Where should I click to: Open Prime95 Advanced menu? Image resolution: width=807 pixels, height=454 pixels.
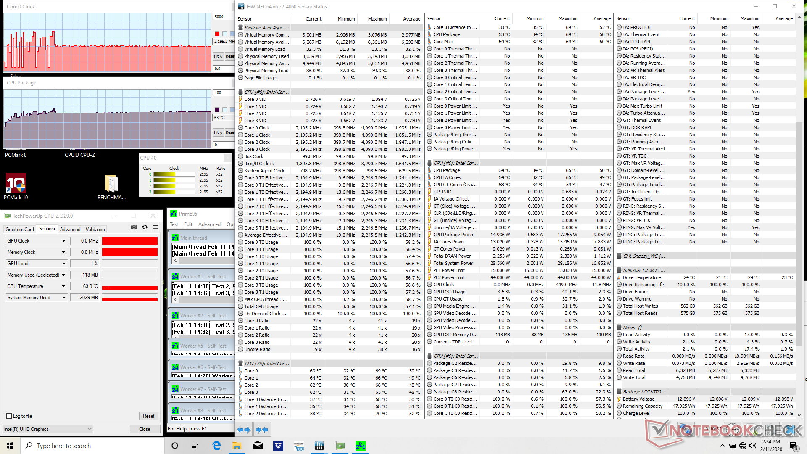209,224
